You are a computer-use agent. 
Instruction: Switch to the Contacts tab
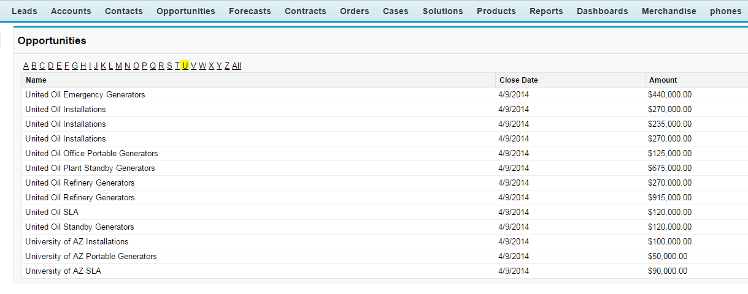[123, 11]
